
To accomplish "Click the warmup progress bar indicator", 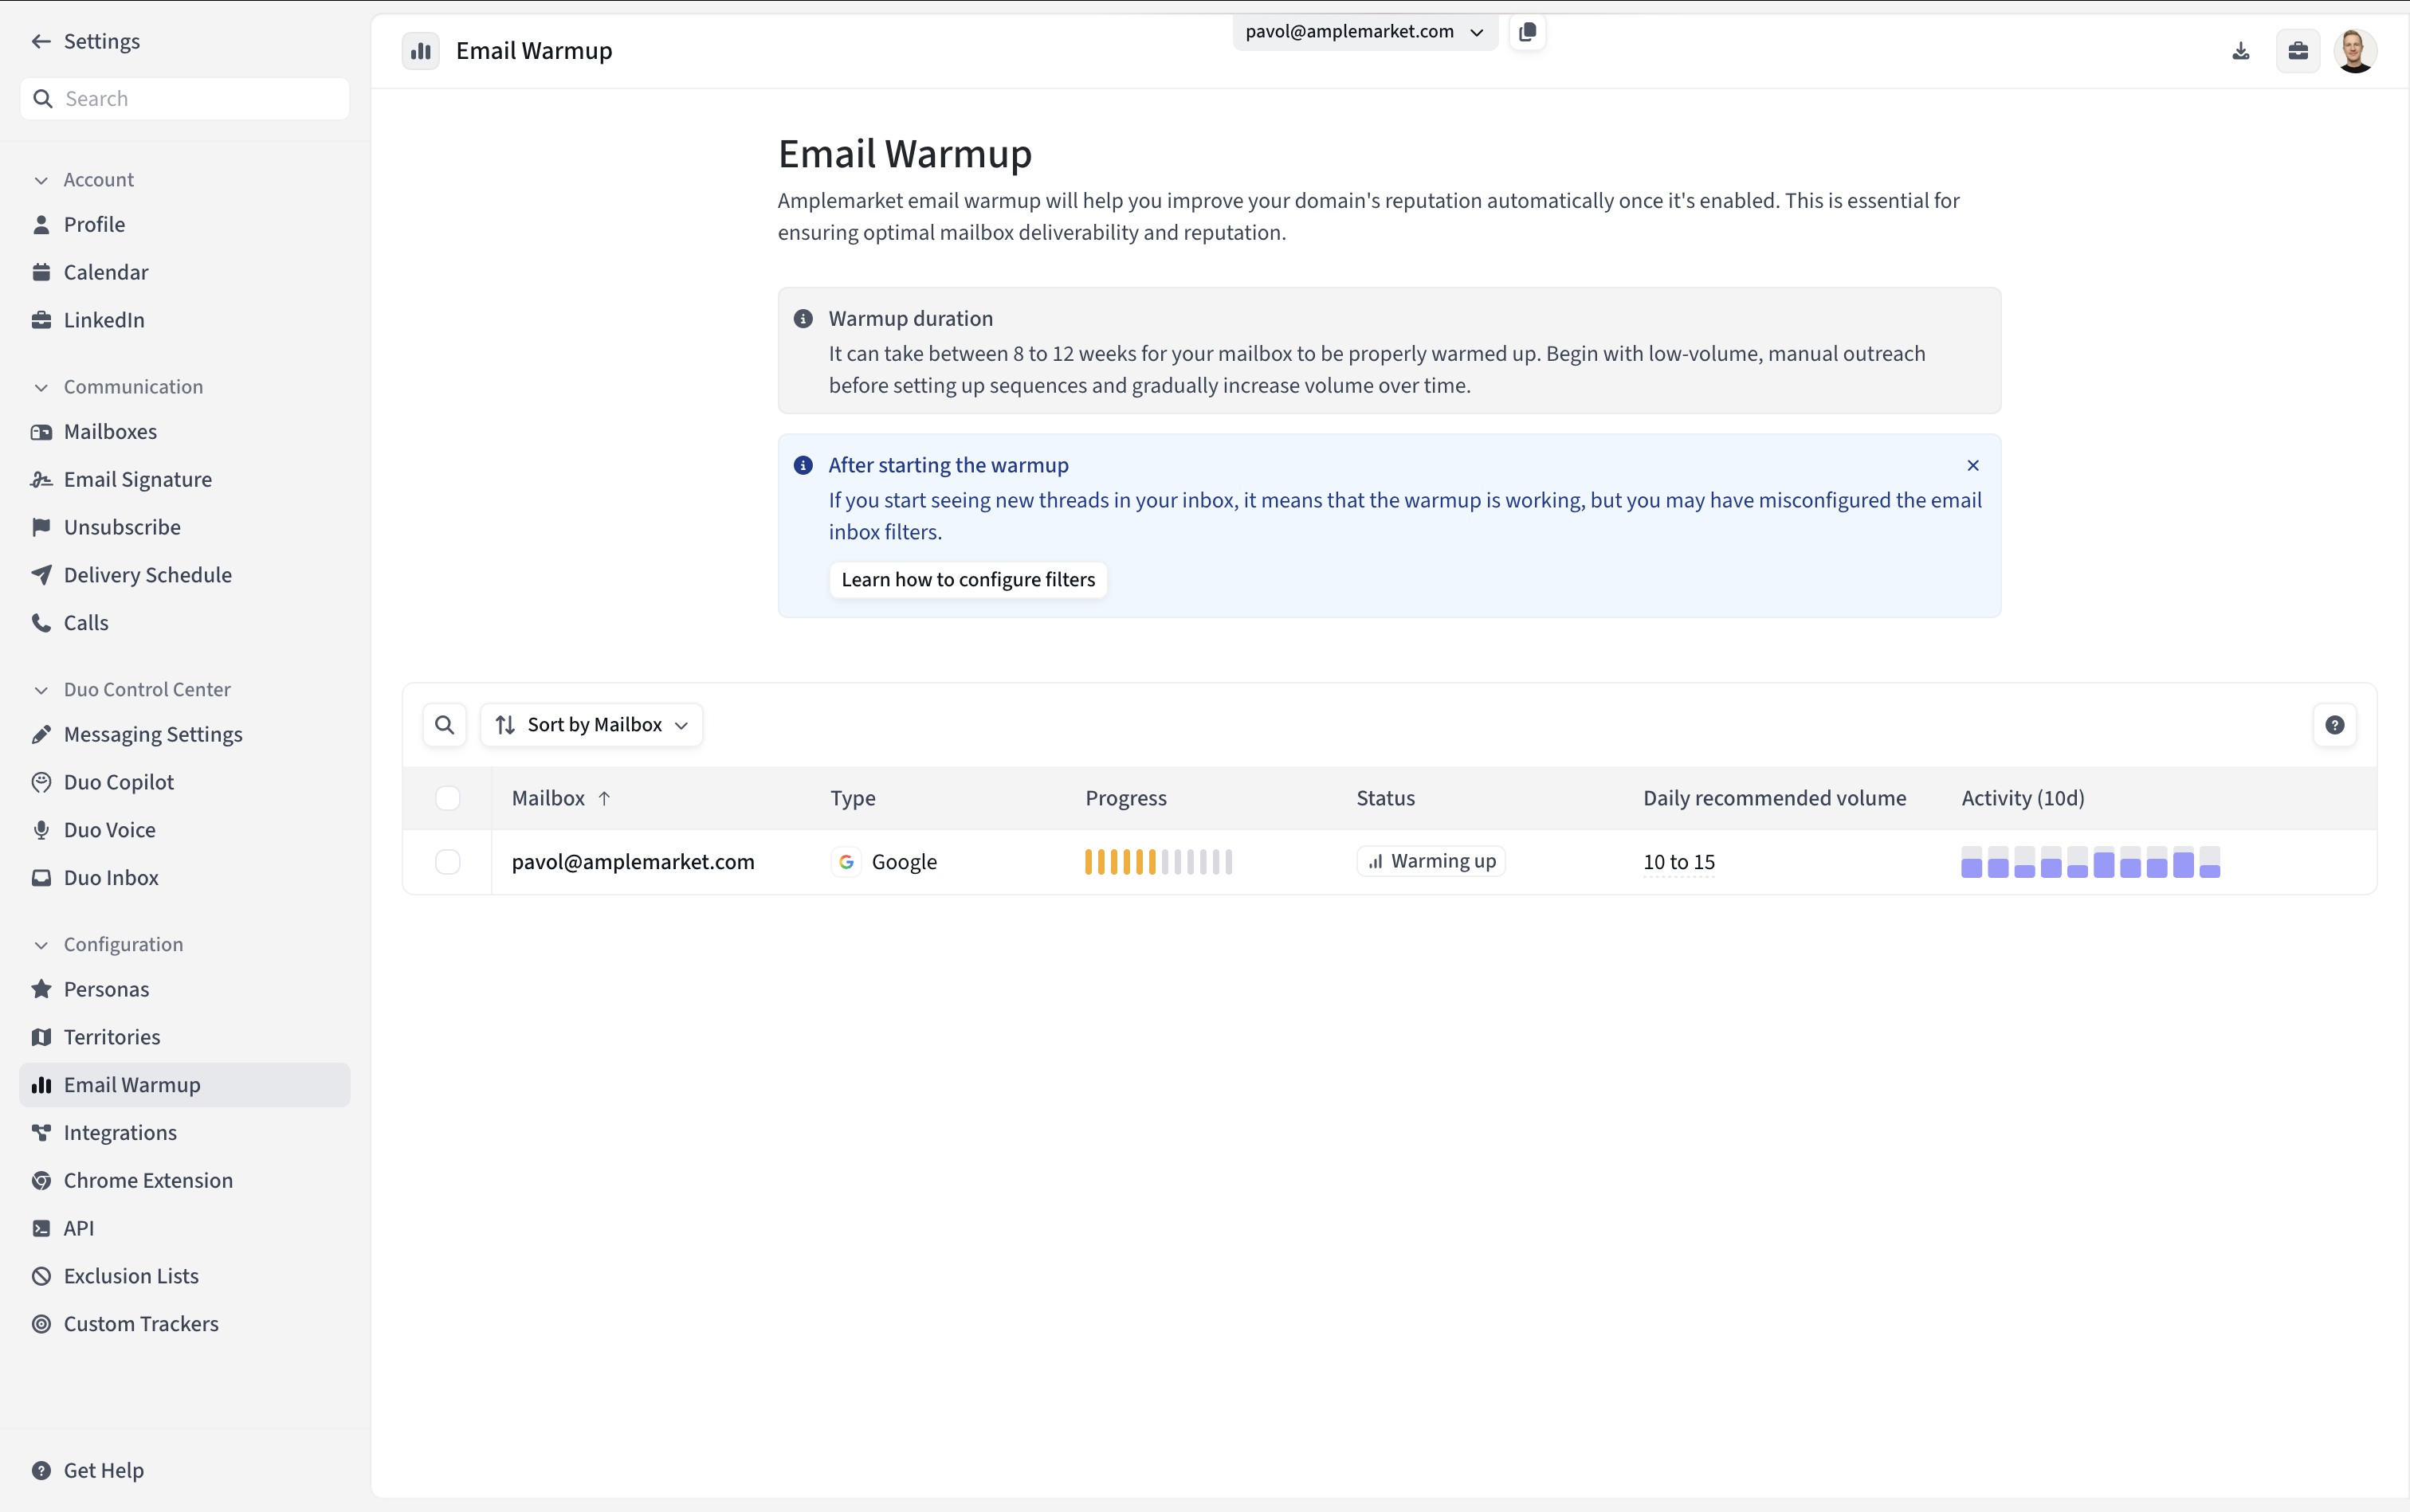I will tap(1159, 862).
